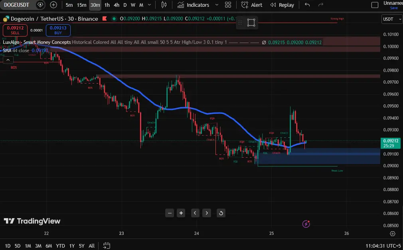Open the candlestick chart type menu
Image resolution: width=403 pixels, height=250 pixels.
click(164, 5)
